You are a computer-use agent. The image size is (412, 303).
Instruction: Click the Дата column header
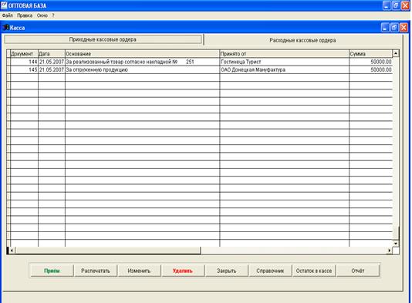52,54
